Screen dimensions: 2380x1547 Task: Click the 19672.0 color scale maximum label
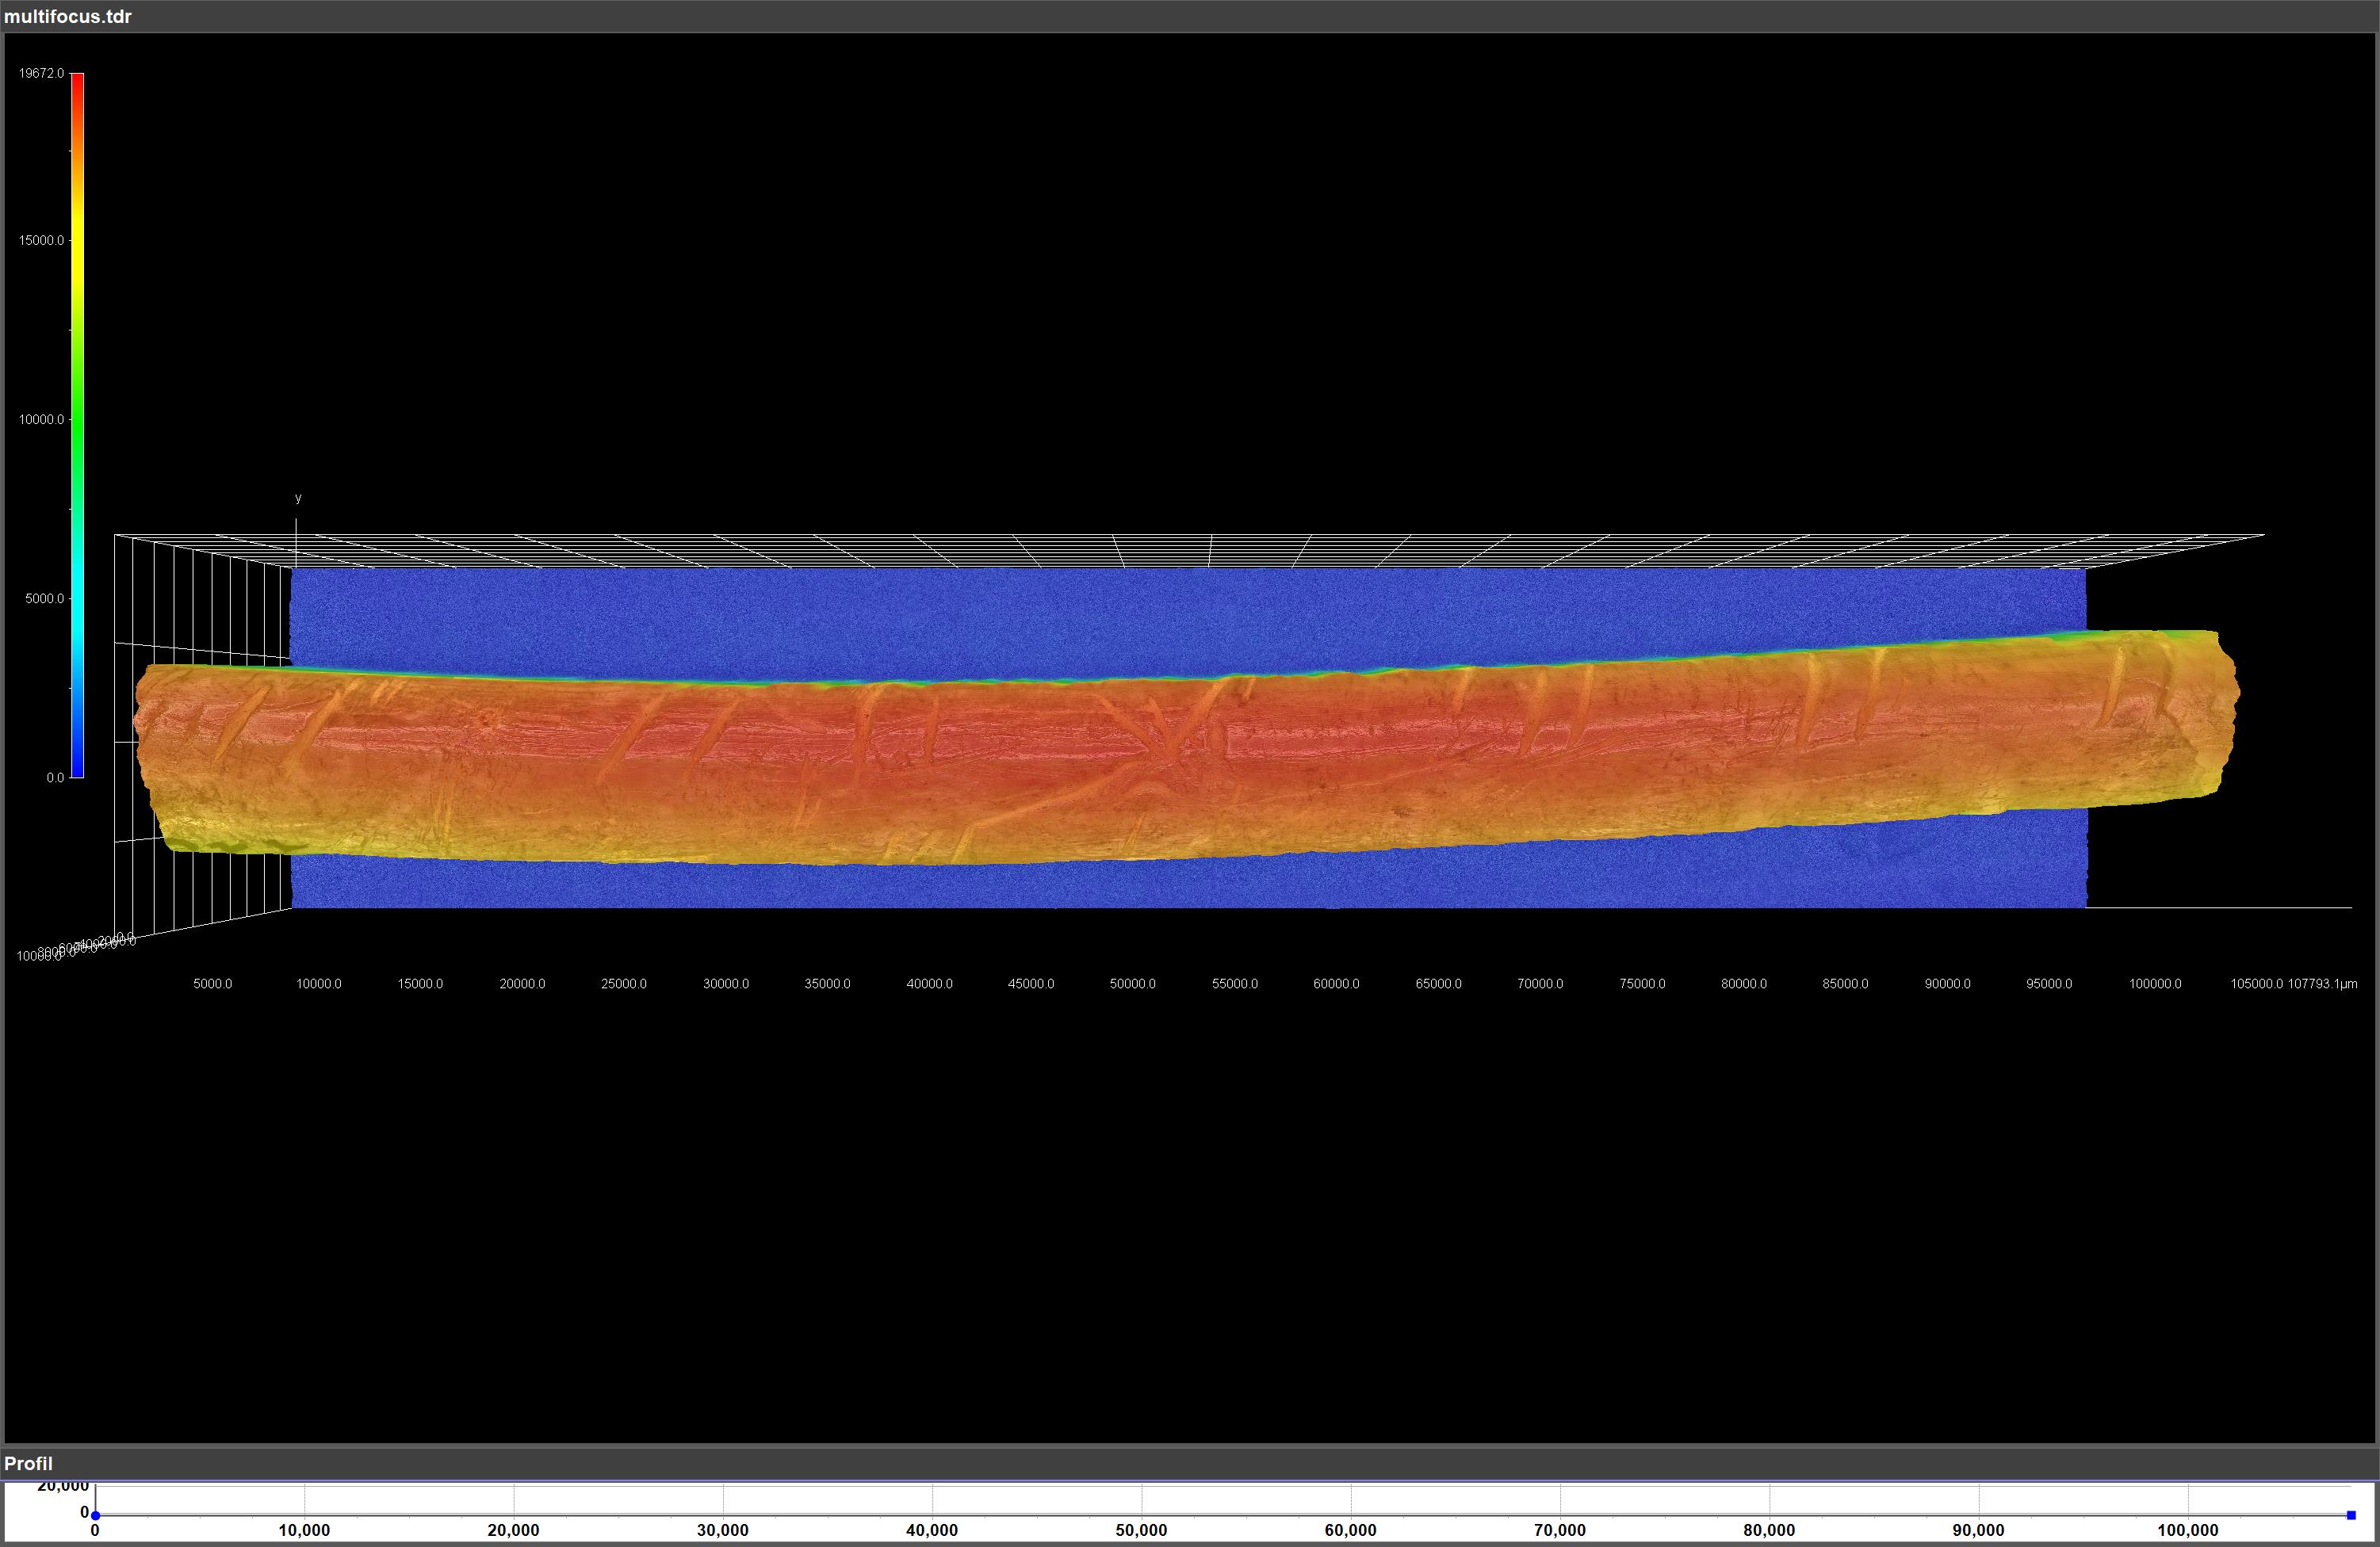[x=41, y=74]
